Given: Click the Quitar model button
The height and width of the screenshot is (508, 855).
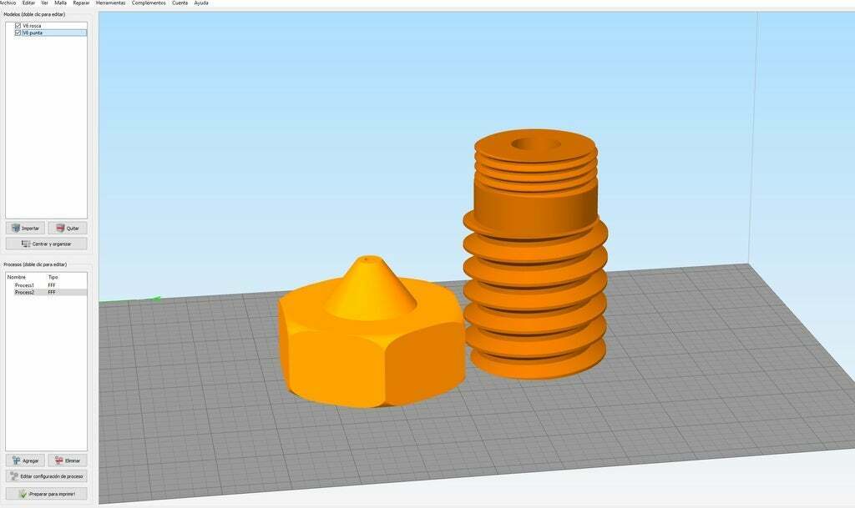Looking at the screenshot, I should click(x=67, y=228).
